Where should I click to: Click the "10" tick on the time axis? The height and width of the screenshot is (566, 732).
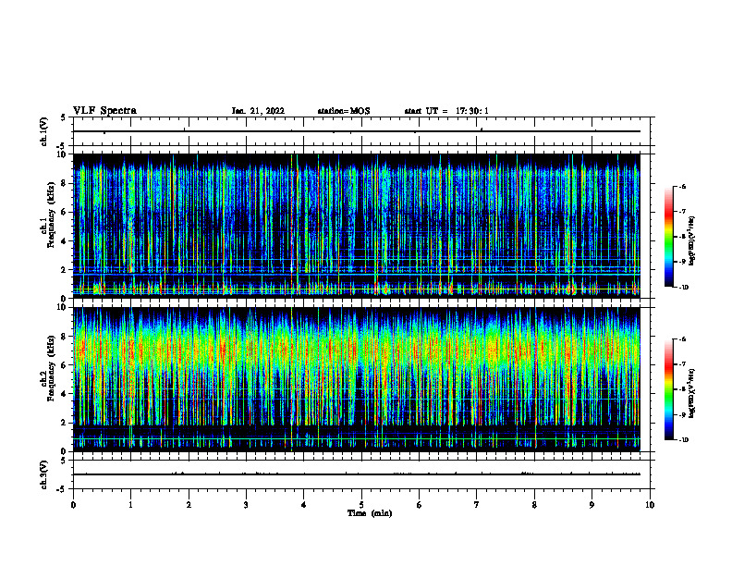650,505
